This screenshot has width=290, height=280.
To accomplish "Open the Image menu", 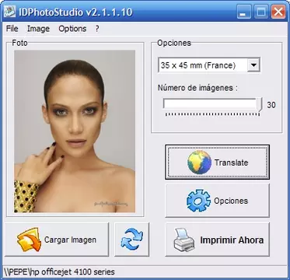I will pos(38,29).
